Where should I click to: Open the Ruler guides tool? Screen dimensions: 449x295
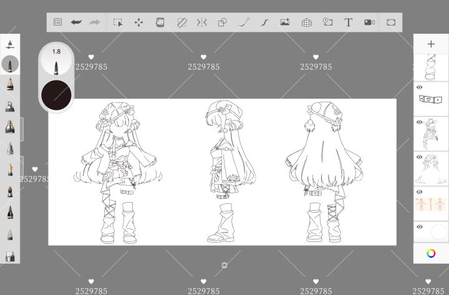(182, 22)
